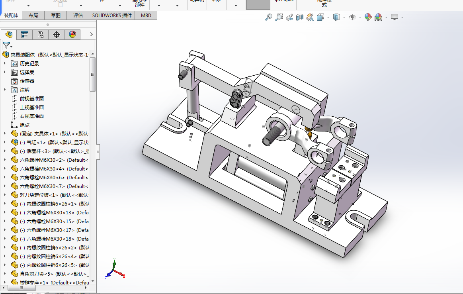Click the 气缸<1> sub-assembly icon
Screen dimensions: 463x294
[x=14, y=143]
